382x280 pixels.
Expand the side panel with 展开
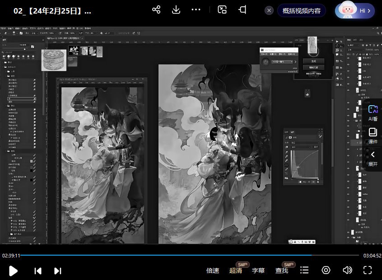pos(373,159)
